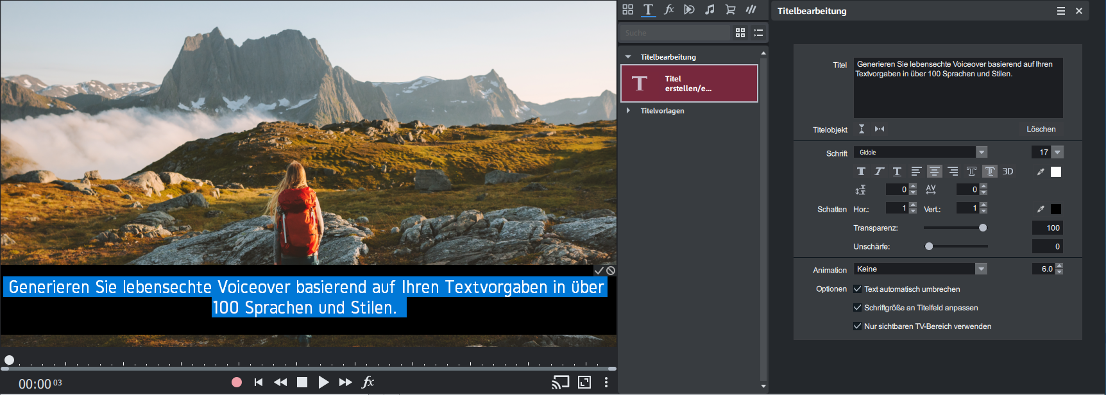Open the Gidole font dropdown
This screenshot has width=1106, height=395.
[982, 152]
